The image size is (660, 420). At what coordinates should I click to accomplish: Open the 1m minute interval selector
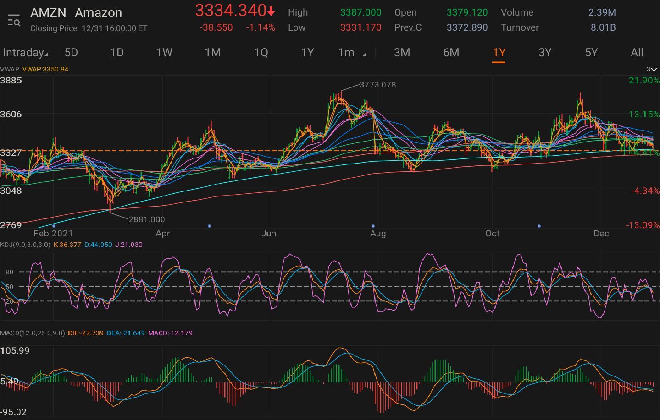(346, 52)
